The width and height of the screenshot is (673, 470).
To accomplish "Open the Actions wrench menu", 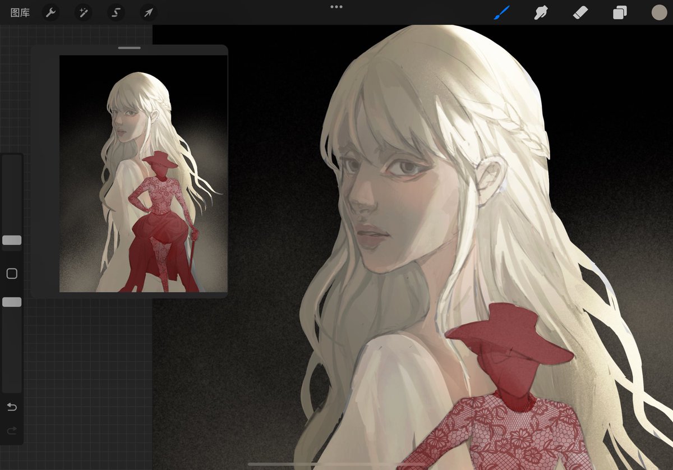I will coord(50,12).
